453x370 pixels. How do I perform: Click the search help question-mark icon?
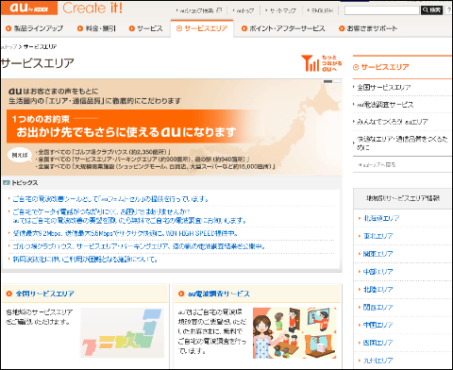pos(448,10)
